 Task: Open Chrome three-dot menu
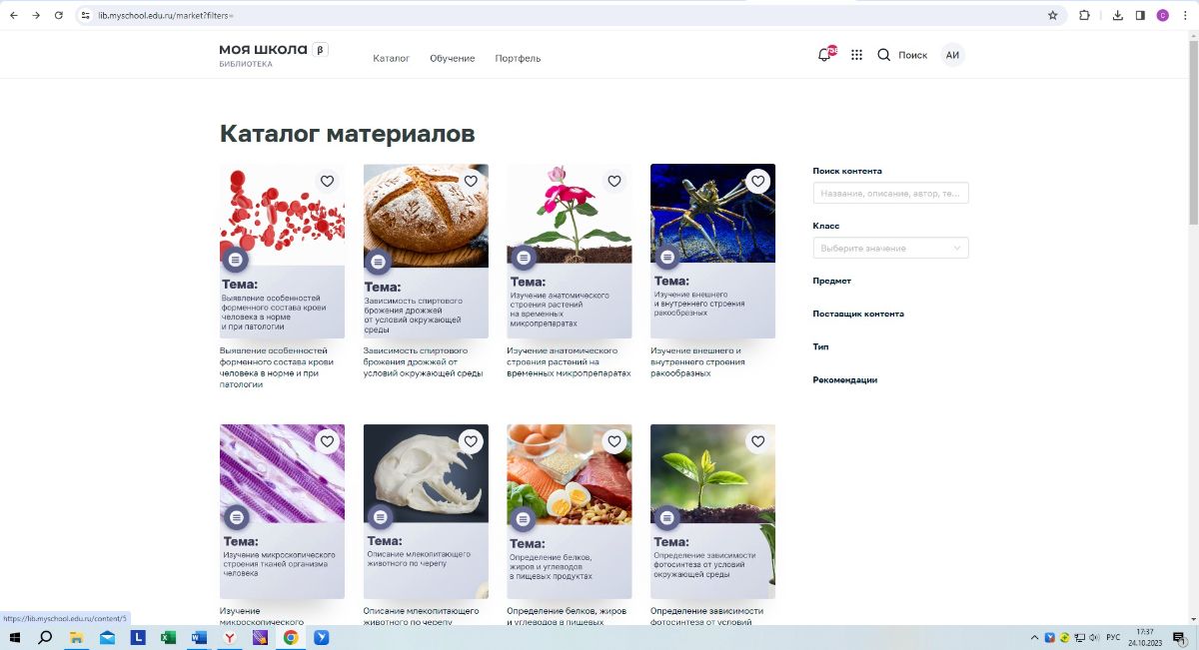click(x=1185, y=15)
